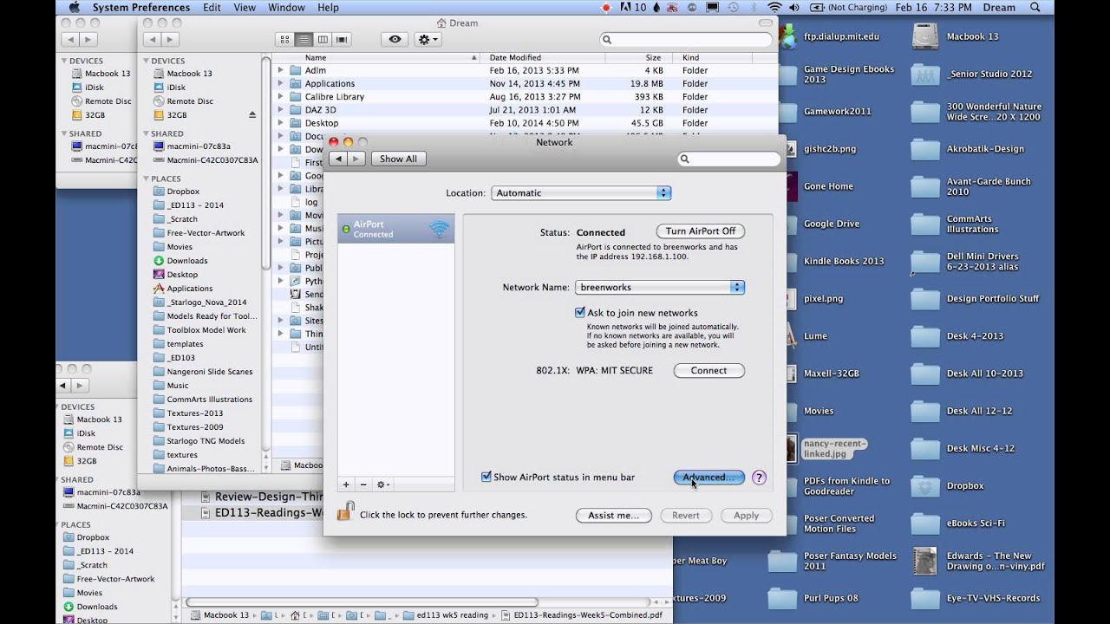Image resolution: width=1110 pixels, height=624 pixels.
Task: Click red recording icon in menu bar
Action: [605, 7]
